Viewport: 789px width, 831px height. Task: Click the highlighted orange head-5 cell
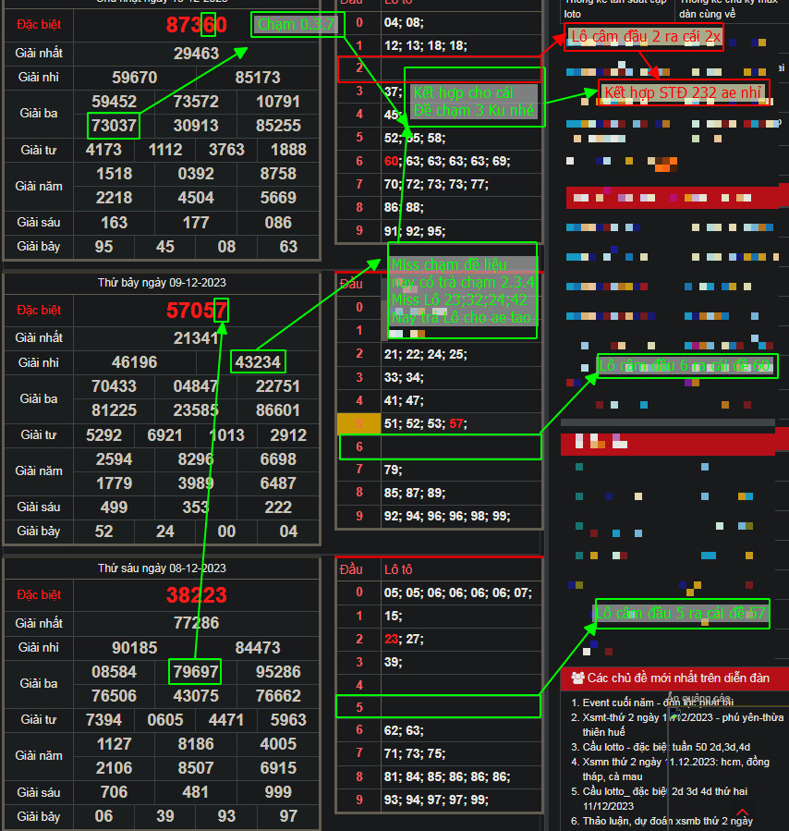(358, 423)
